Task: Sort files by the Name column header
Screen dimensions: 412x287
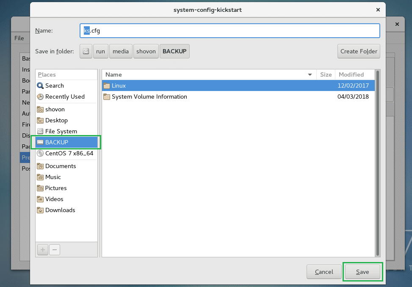Action: point(209,75)
